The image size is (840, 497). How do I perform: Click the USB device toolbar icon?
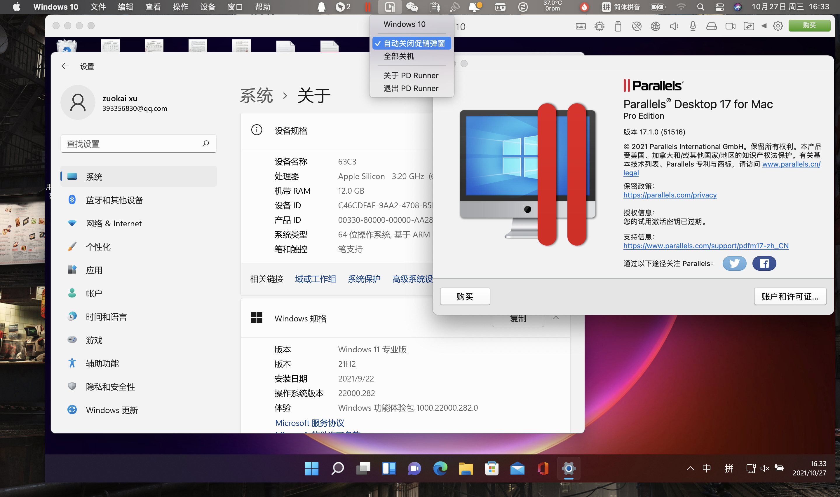click(x=618, y=26)
